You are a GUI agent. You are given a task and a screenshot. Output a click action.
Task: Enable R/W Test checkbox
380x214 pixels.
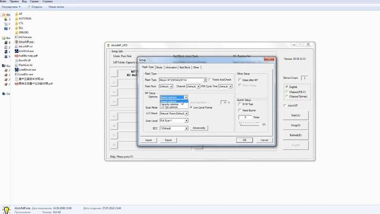tap(240, 104)
